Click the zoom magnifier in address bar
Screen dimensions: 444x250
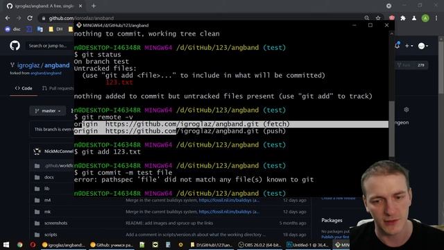point(367,18)
